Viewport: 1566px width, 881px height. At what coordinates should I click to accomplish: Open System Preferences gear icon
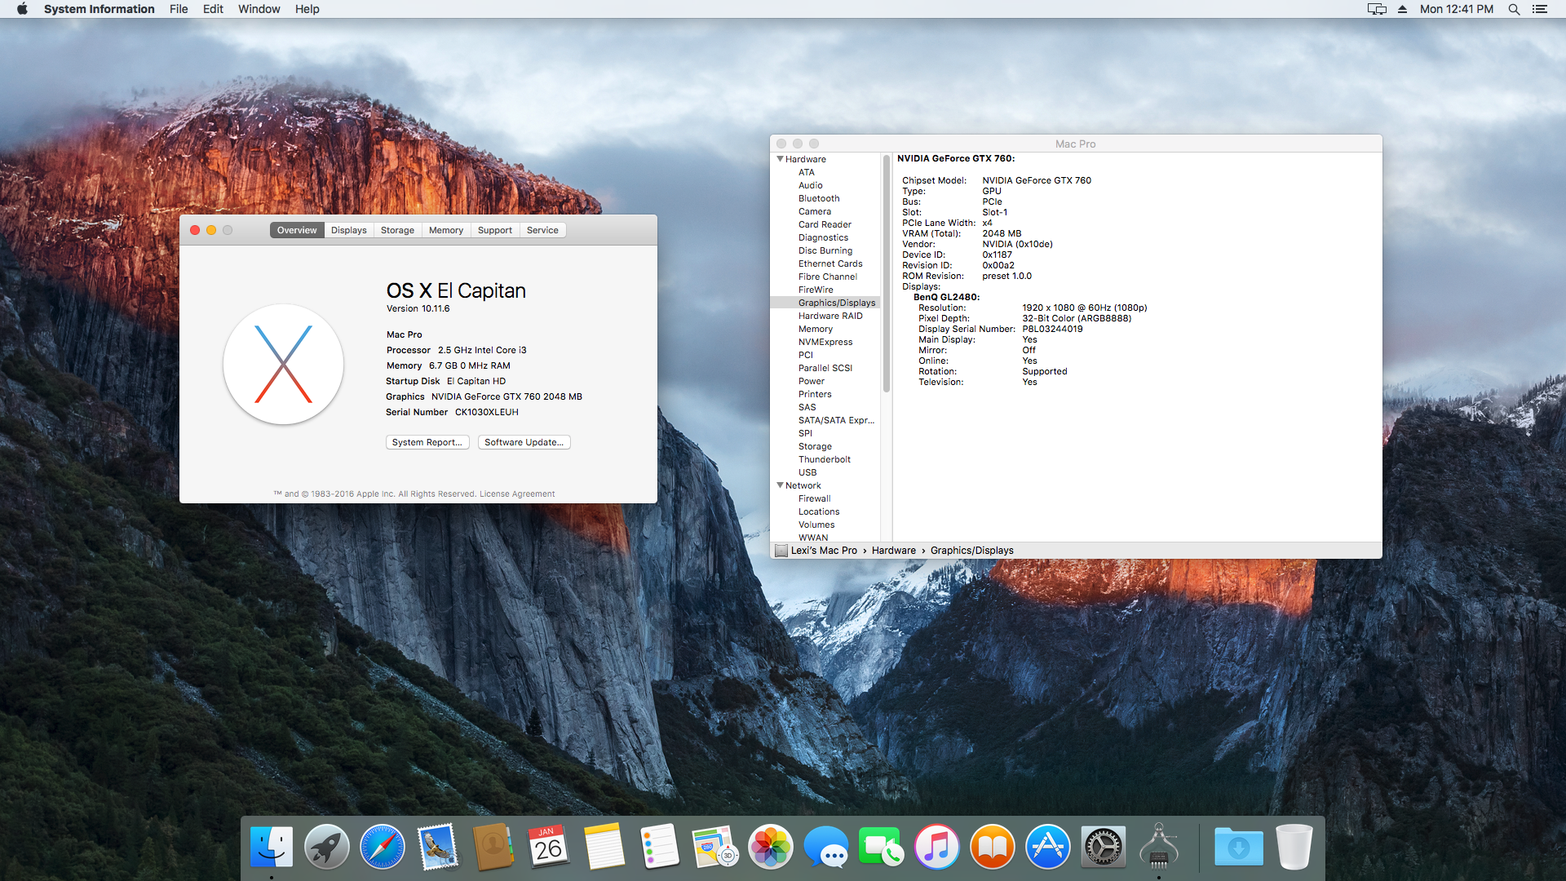tap(1103, 847)
